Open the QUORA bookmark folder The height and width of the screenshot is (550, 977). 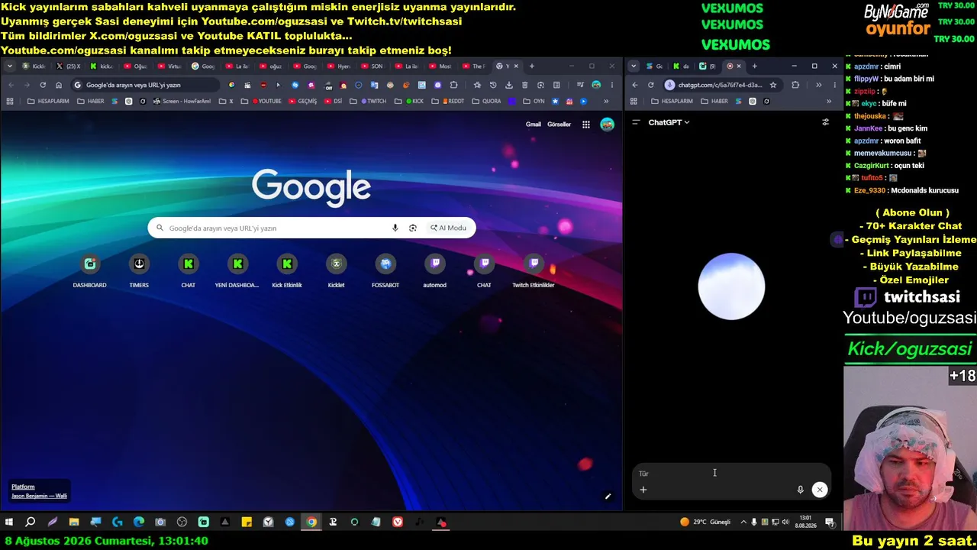pos(486,102)
